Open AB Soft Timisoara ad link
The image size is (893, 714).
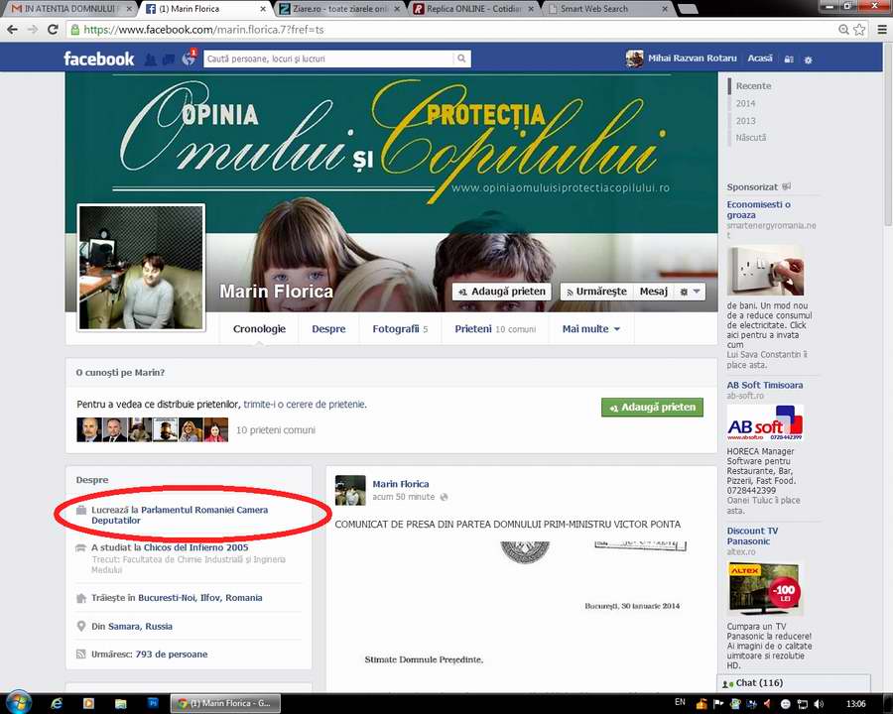pyautogui.click(x=764, y=385)
